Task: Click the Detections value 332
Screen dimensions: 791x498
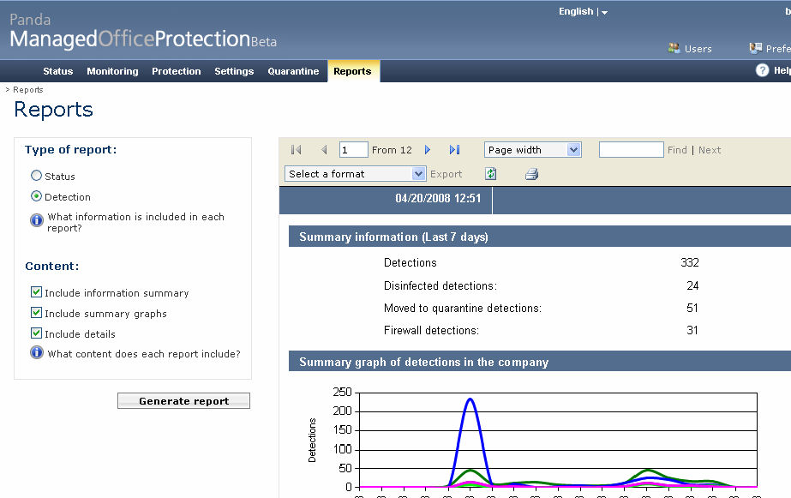Action: coord(690,262)
